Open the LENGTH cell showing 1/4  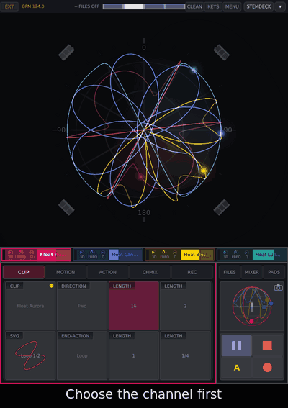click(185, 355)
